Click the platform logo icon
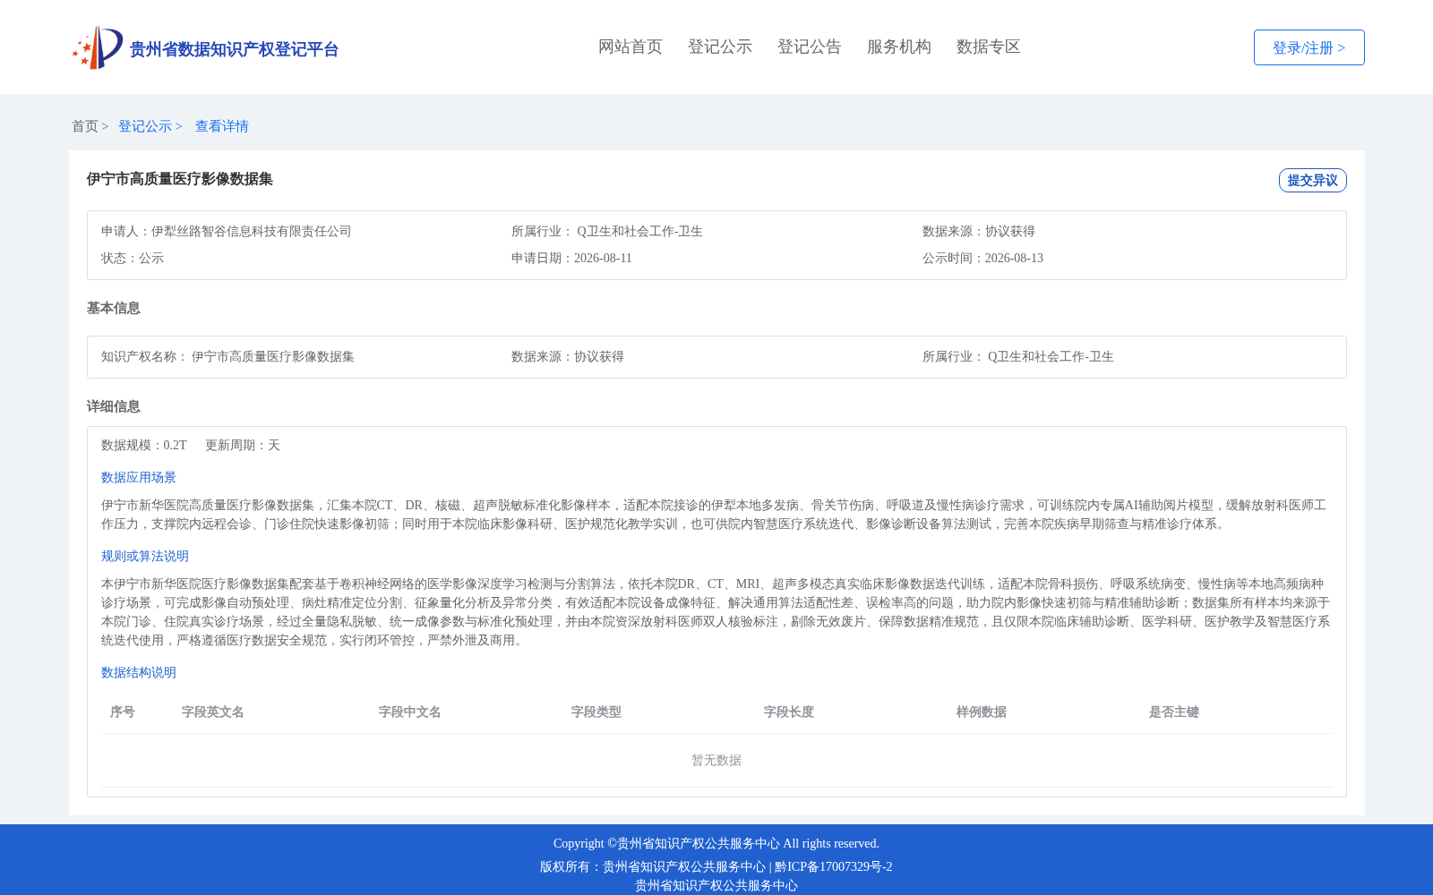1433x895 pixels. point(98,47)
